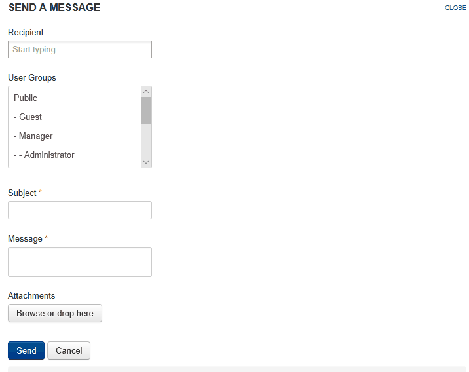Viewport: 469px width, 372px height.
Task: Click the Recipient field label
Action: pyautogui.click(x=26, y=32)
